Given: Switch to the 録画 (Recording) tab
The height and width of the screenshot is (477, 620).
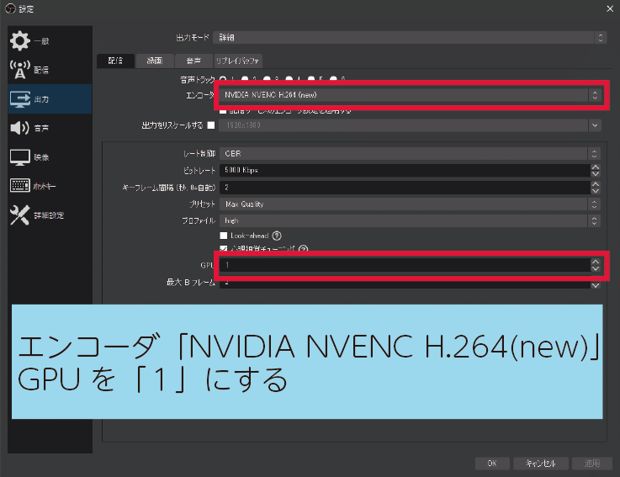Looking at the screenshot, I should click(x=155, y=61).
